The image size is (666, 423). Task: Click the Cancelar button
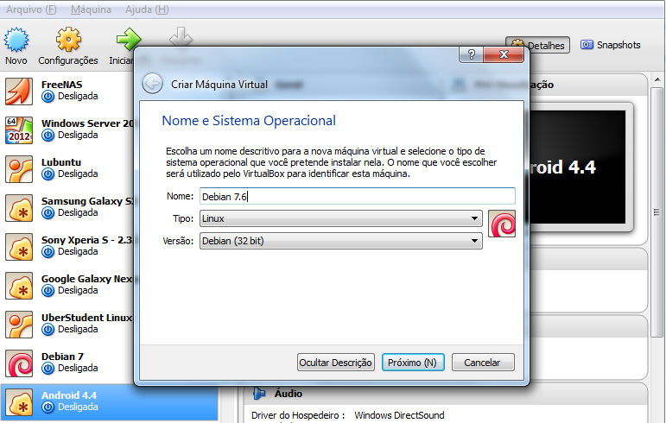pos(483,363)
